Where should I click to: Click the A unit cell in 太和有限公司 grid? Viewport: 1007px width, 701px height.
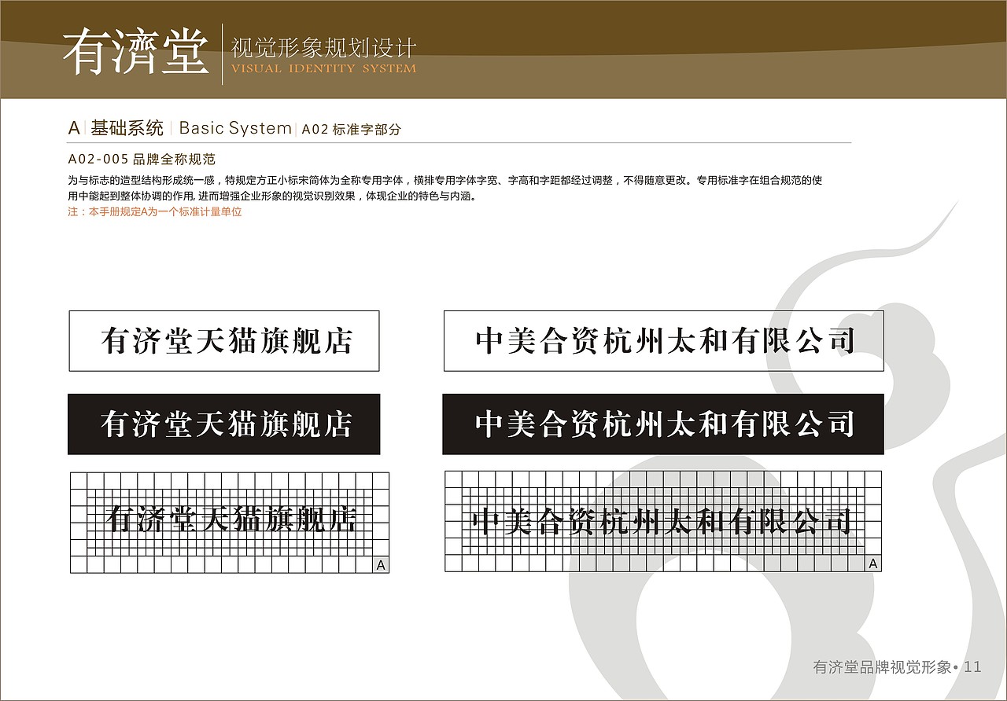[873, 563]
